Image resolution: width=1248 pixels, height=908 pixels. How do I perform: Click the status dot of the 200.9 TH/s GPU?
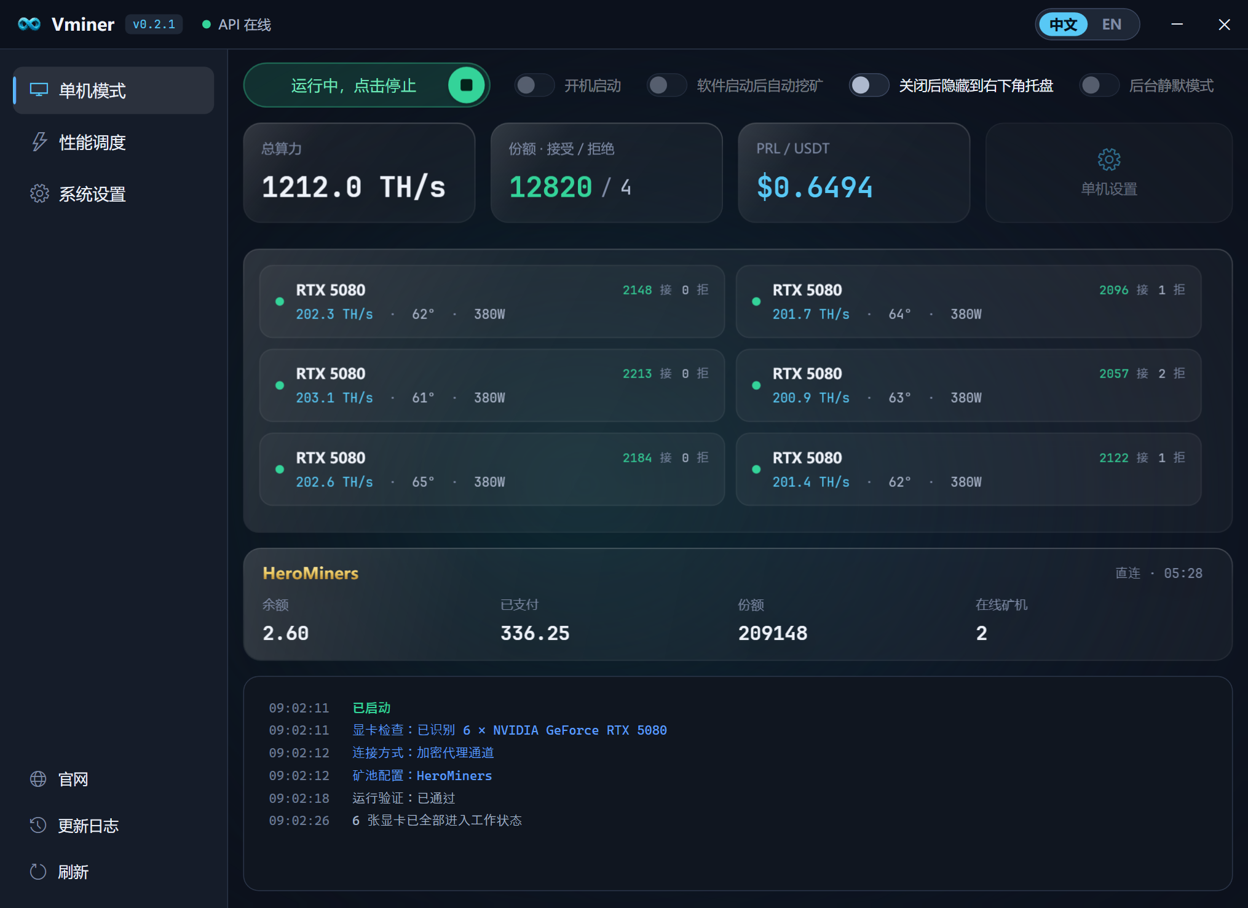click(x=756, y=385)
